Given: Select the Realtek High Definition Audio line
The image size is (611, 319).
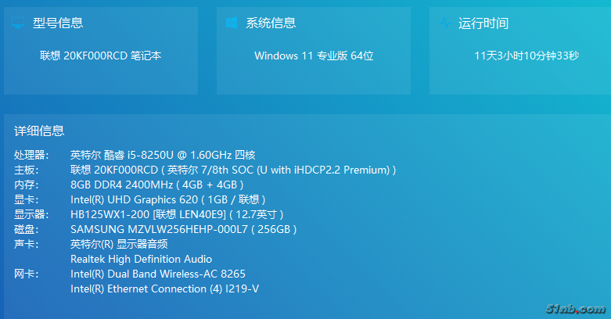Looking at the screenshot, I should pos(141,259).
